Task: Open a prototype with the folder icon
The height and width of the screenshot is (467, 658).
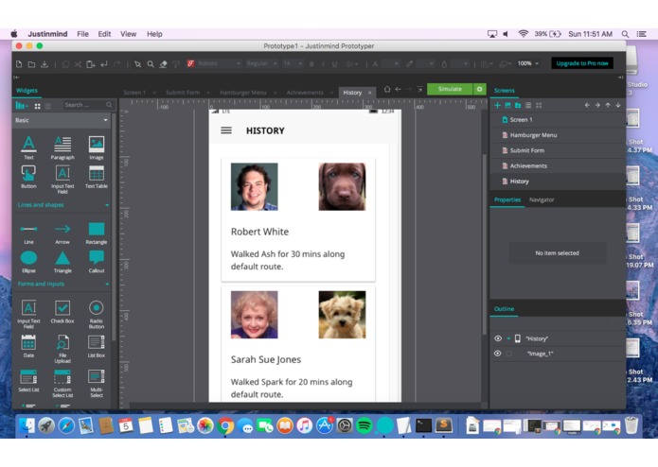Action: click(x=31, y=64)
